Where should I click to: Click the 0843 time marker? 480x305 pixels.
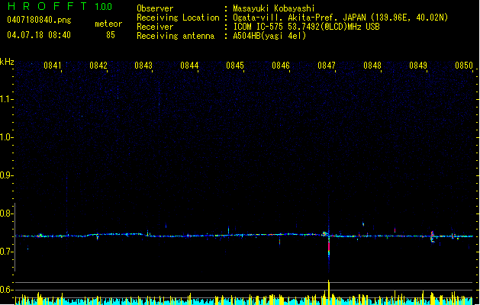[x=143, y=66]
